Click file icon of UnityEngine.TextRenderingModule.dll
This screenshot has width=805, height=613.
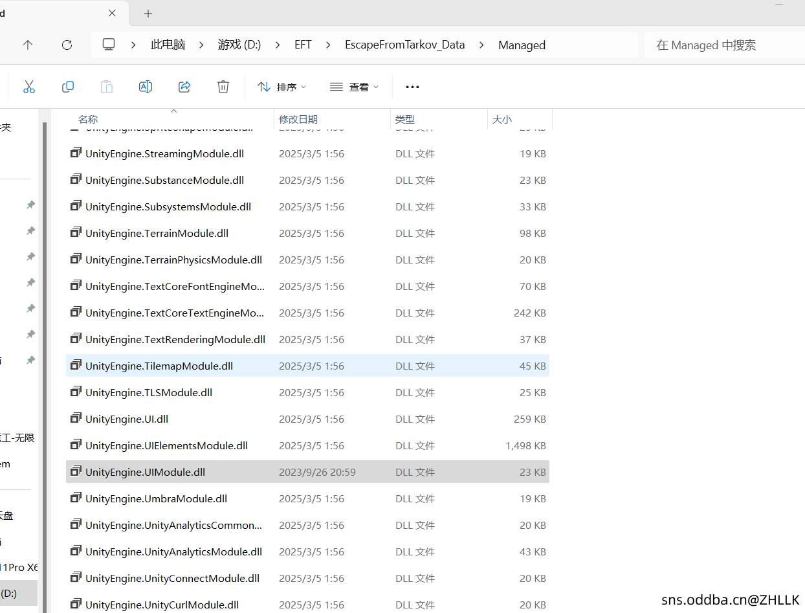(76, 339)
